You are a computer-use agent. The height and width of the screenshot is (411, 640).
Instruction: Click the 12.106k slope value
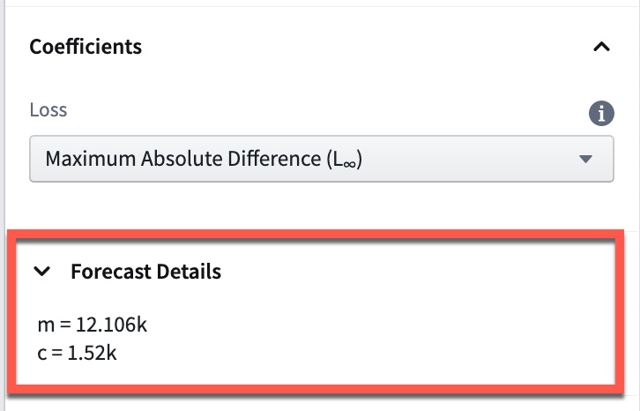coord(111,325)
